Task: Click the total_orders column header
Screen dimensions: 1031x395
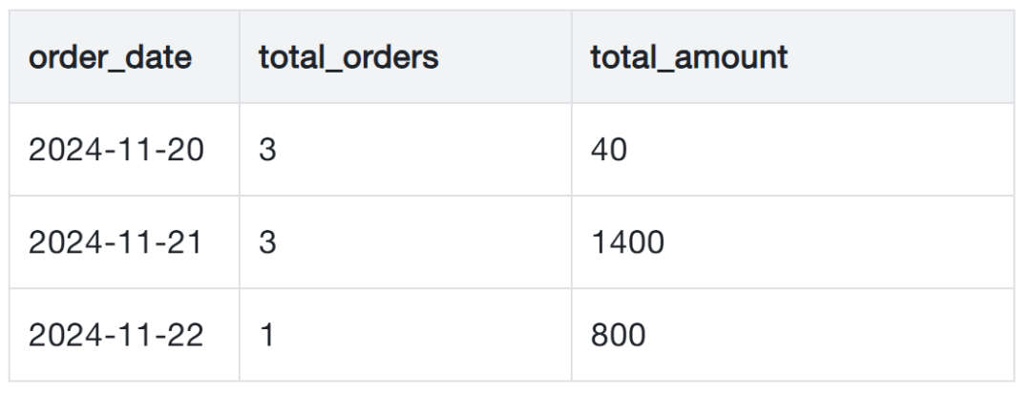Action: tap(348, 56)
